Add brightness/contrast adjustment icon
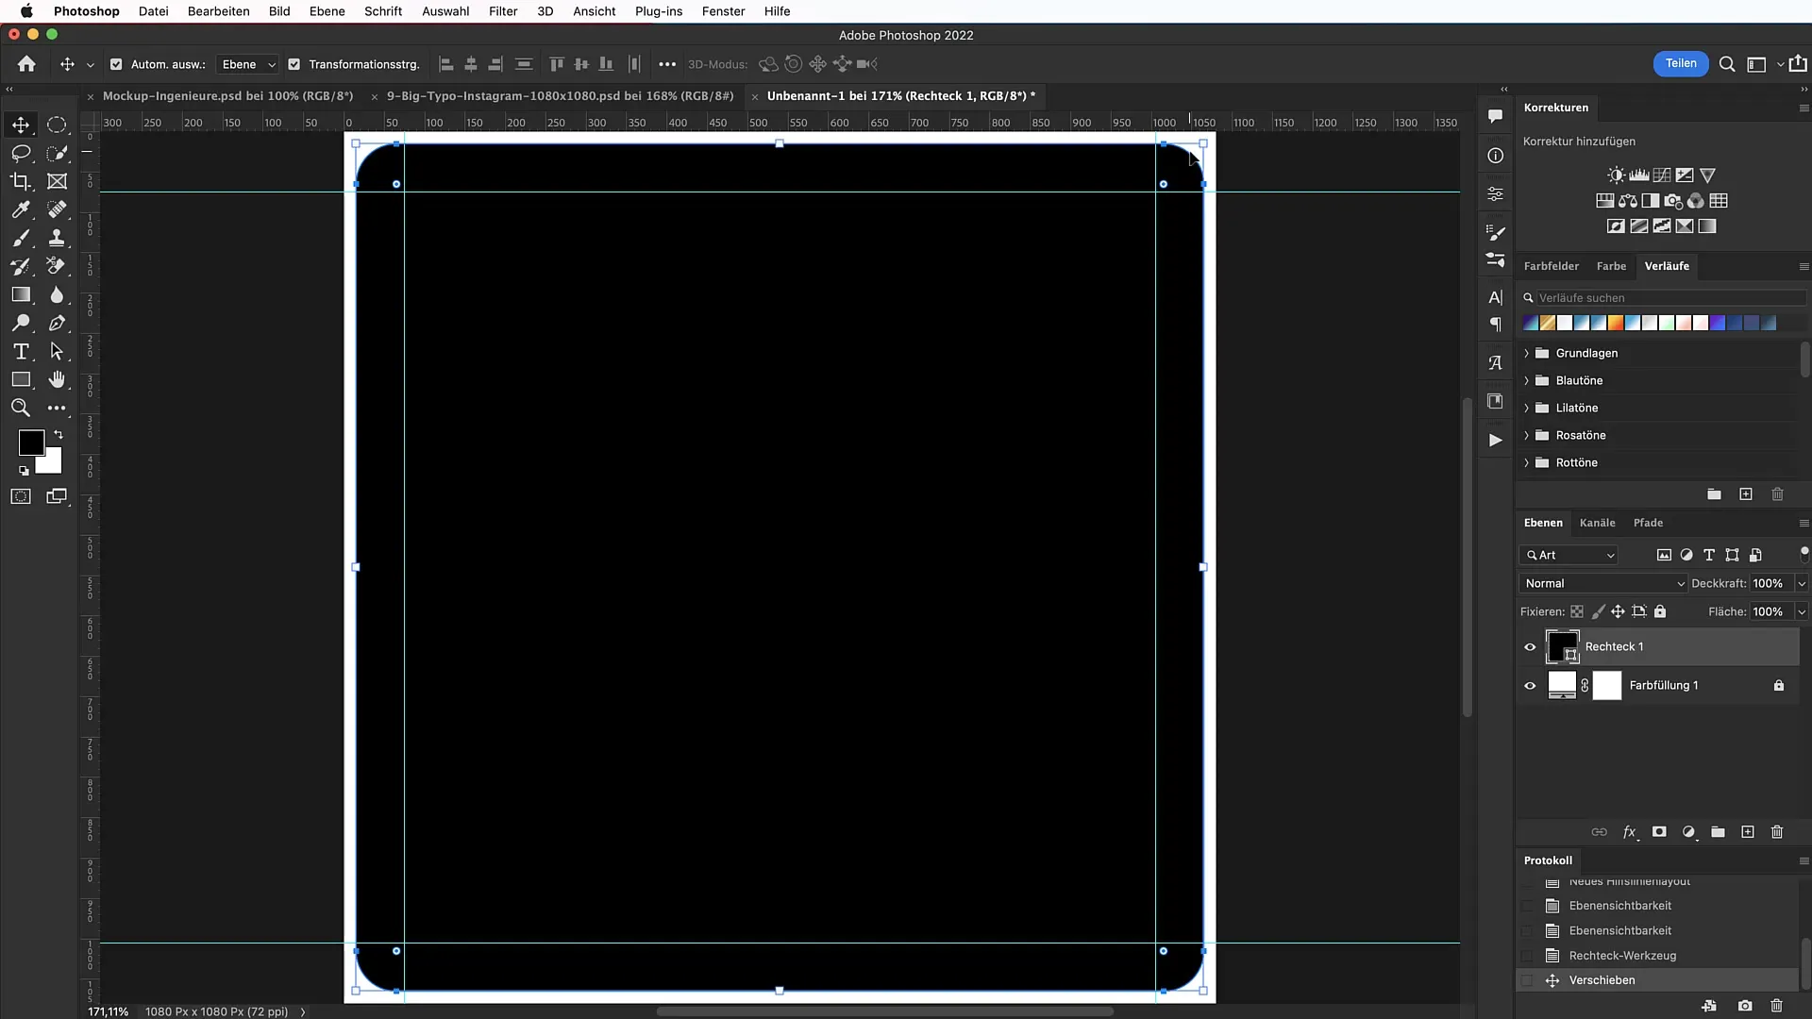This screenshot has height=1019, width=1812. (1617, 175)
